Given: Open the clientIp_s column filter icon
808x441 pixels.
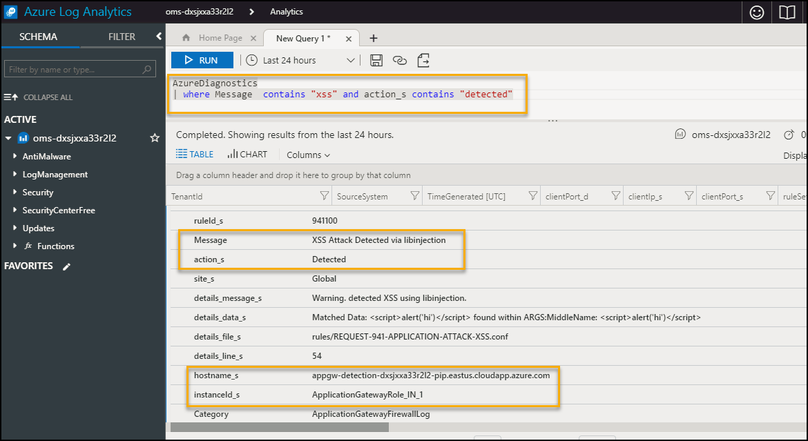Looking at the screenshot, I should point(689,196).
